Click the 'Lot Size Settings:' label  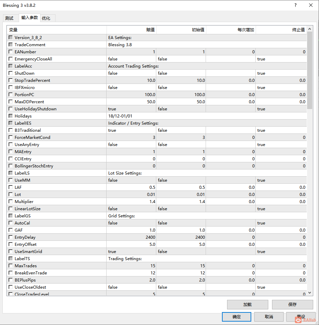(125, 173)
